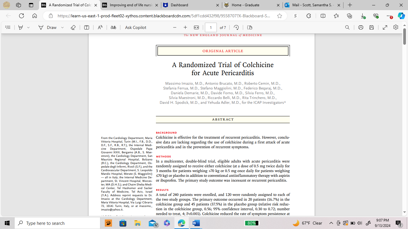Activate the Draw tool
This screenshot has width=408, height=229.
tap(47, 27)
